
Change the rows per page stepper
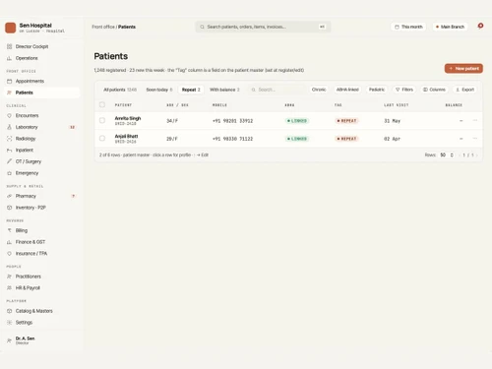pyautogui.click(x=447, y=154)
